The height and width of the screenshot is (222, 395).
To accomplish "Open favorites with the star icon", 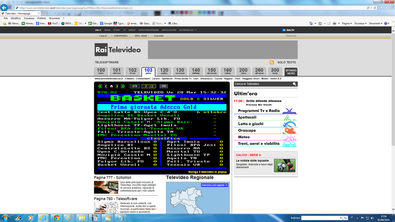I will coord(386,8).
